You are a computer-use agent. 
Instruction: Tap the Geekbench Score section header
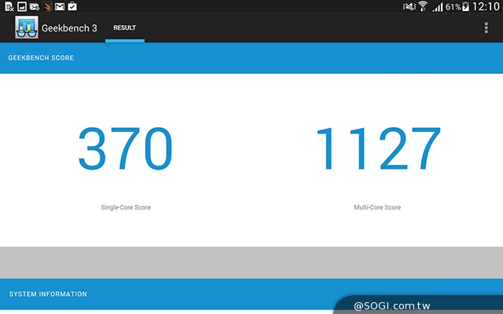41,58
